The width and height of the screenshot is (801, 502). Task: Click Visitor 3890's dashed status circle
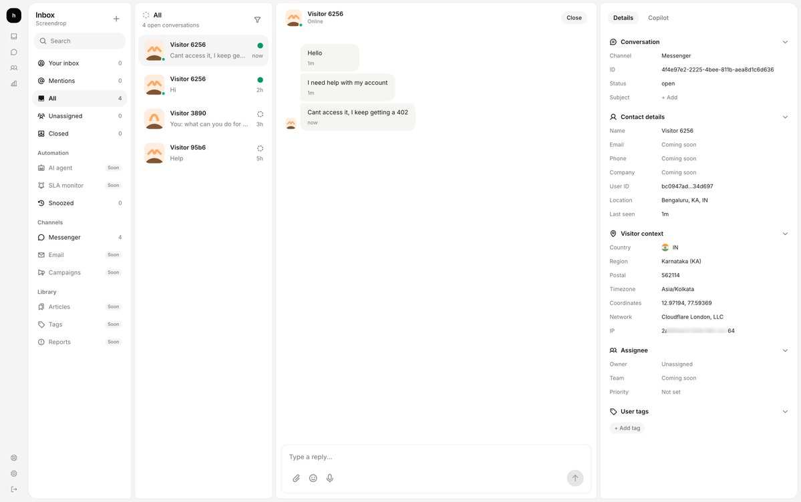coord(260,114)
